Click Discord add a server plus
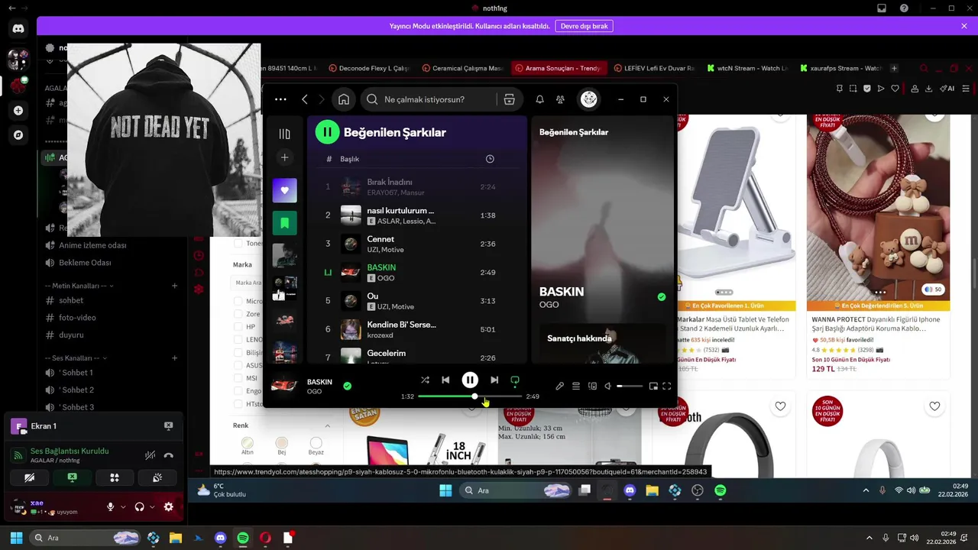Viewport: 978px width, 550px height. 18,110
